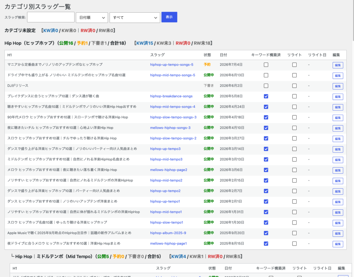The width and height of the screenshot is (354, 277).
Task: Click the 表示 button
Action: 169,17
